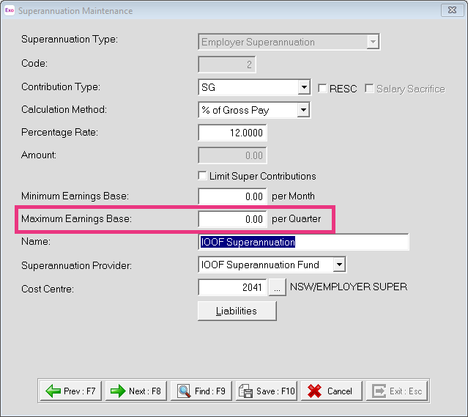Tick the Limit Super Contributions checkbox
Image resolution: width=468 pixels, height=417 pixels.
tap(202, 176)
